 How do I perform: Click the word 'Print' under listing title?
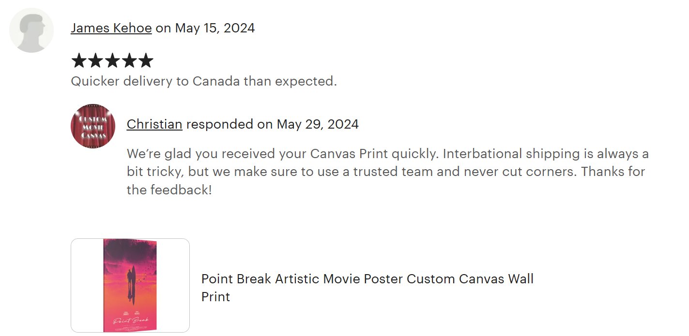point(215,296)
